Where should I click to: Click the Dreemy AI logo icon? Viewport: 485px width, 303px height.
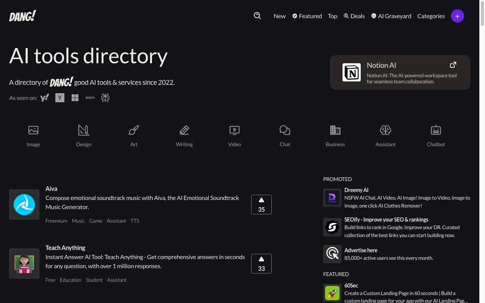tap(332, 198)
